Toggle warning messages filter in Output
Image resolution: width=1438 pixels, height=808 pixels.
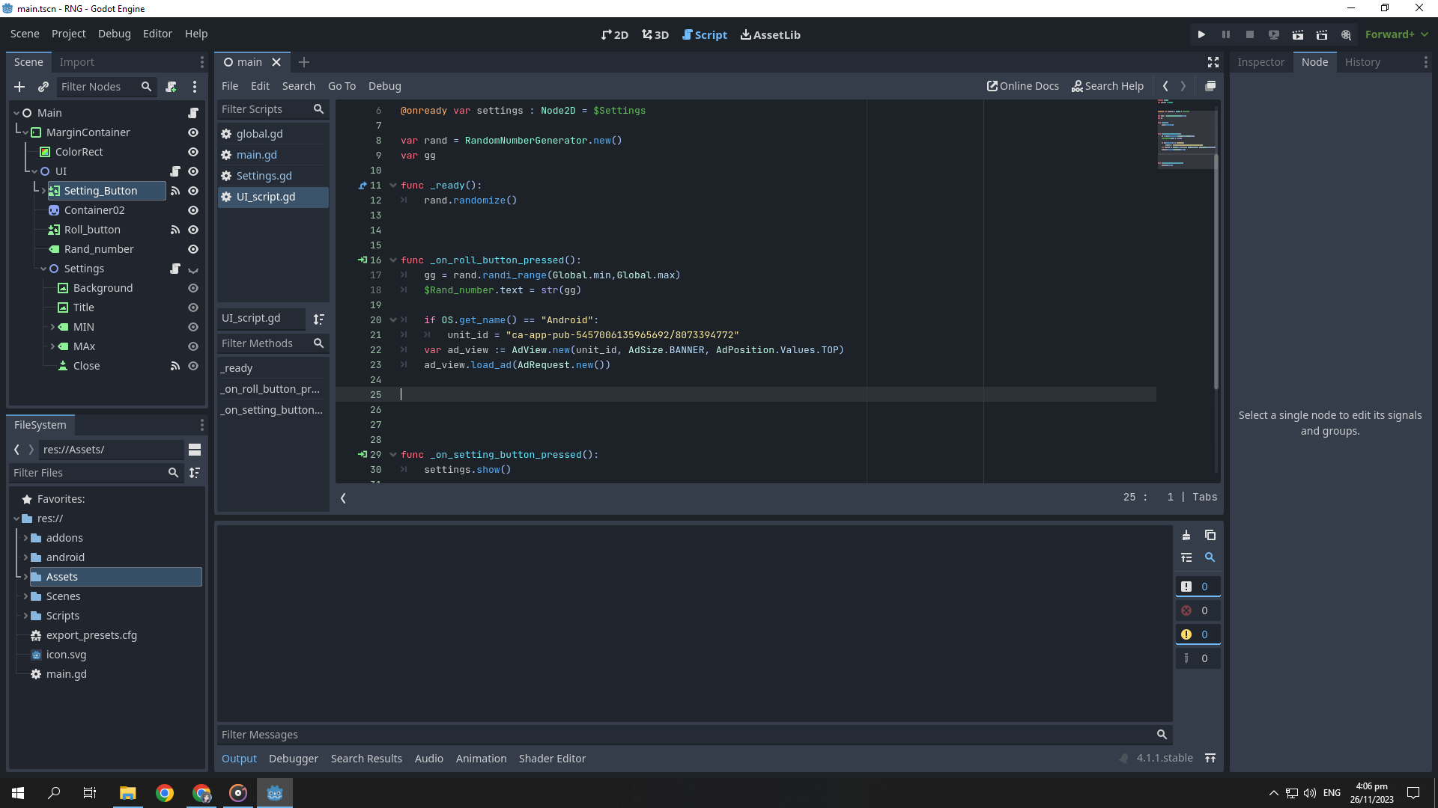(1198, 634)
